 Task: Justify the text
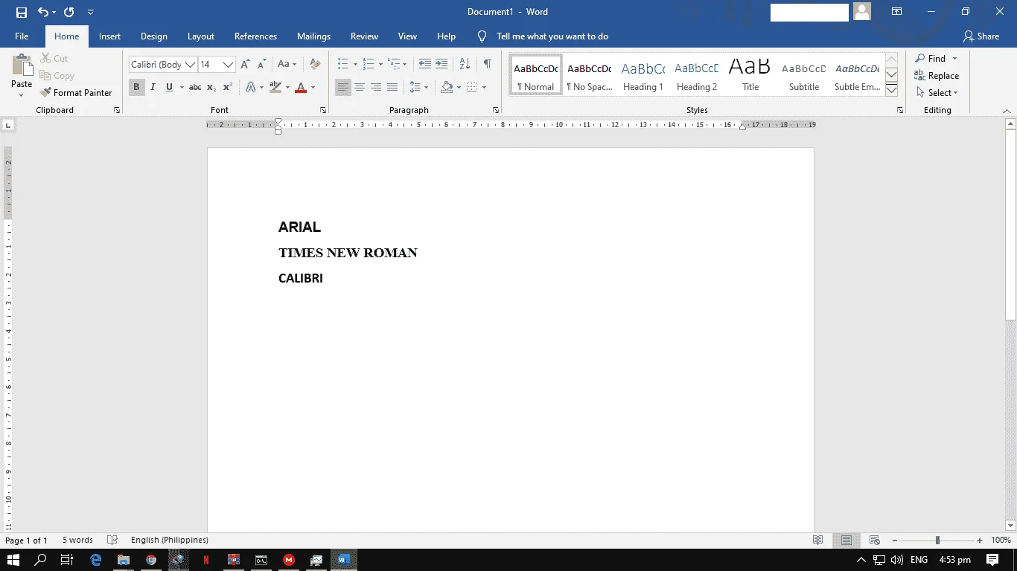392,87
